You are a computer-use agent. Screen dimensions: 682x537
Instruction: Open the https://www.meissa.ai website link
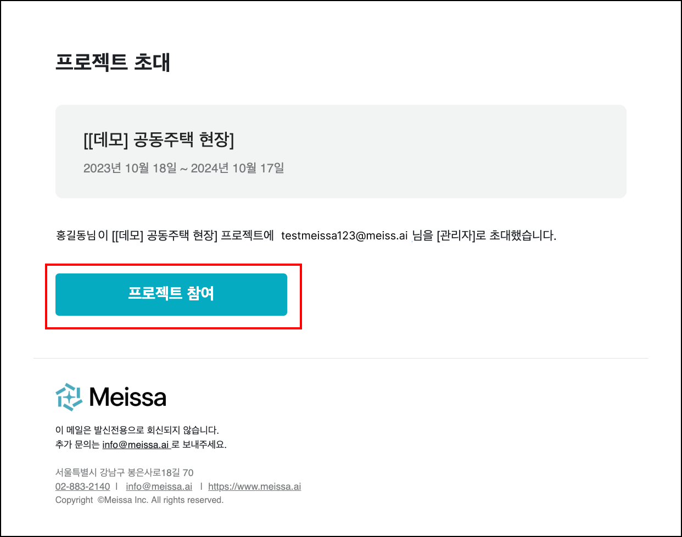coord(254,486)
